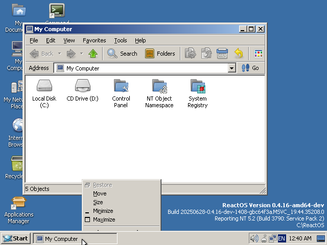The image size is (327, 245).
Task: Click the '5 Objects' status bar text
Action: click(x=37, y=189)
